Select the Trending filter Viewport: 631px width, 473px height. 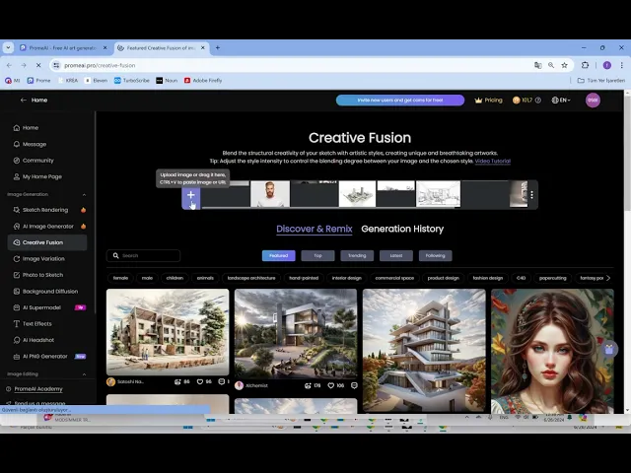pos(357,256)
